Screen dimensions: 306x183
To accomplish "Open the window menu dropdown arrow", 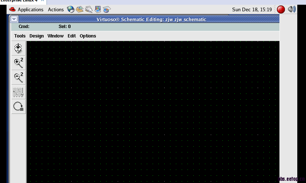I will click(x=14, y=19).
